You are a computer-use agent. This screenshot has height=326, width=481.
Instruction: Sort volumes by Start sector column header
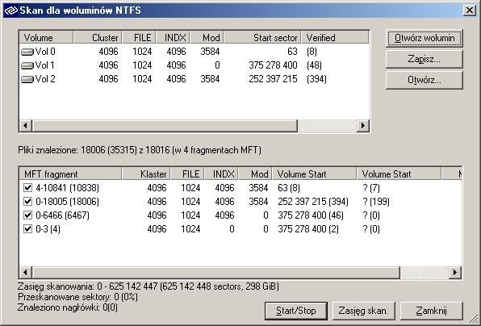(x=262, y=37)
